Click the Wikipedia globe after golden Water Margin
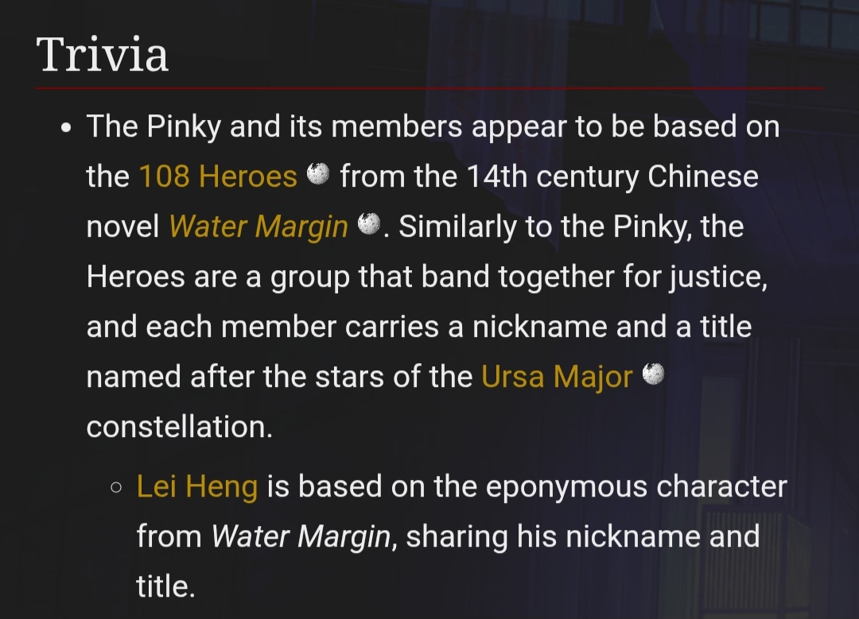Image resolution: width=859 pixels, height=619 pixels. [x=368, y=225]
